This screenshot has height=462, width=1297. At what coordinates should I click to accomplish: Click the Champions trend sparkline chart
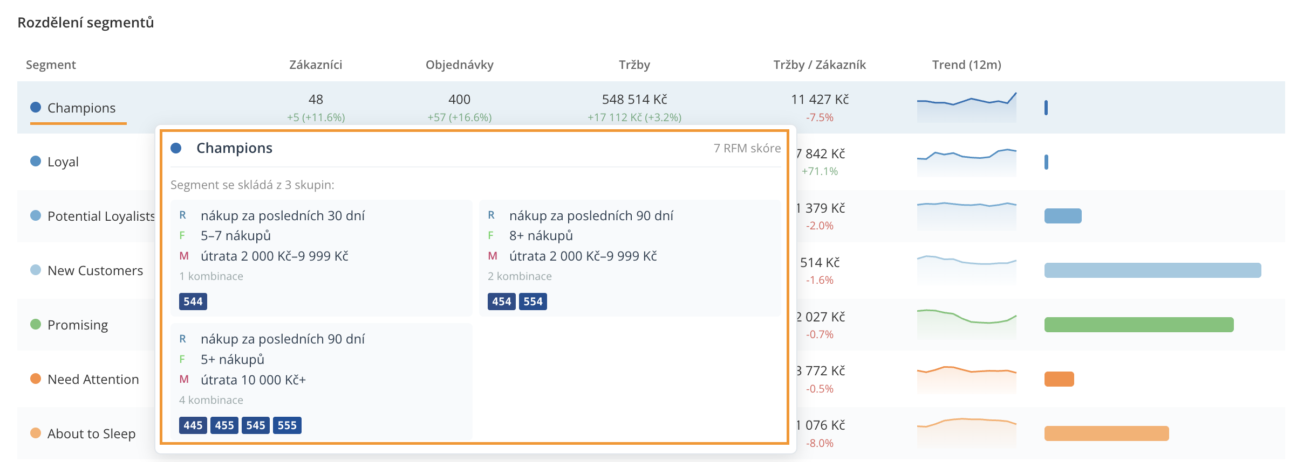(967, 107)
